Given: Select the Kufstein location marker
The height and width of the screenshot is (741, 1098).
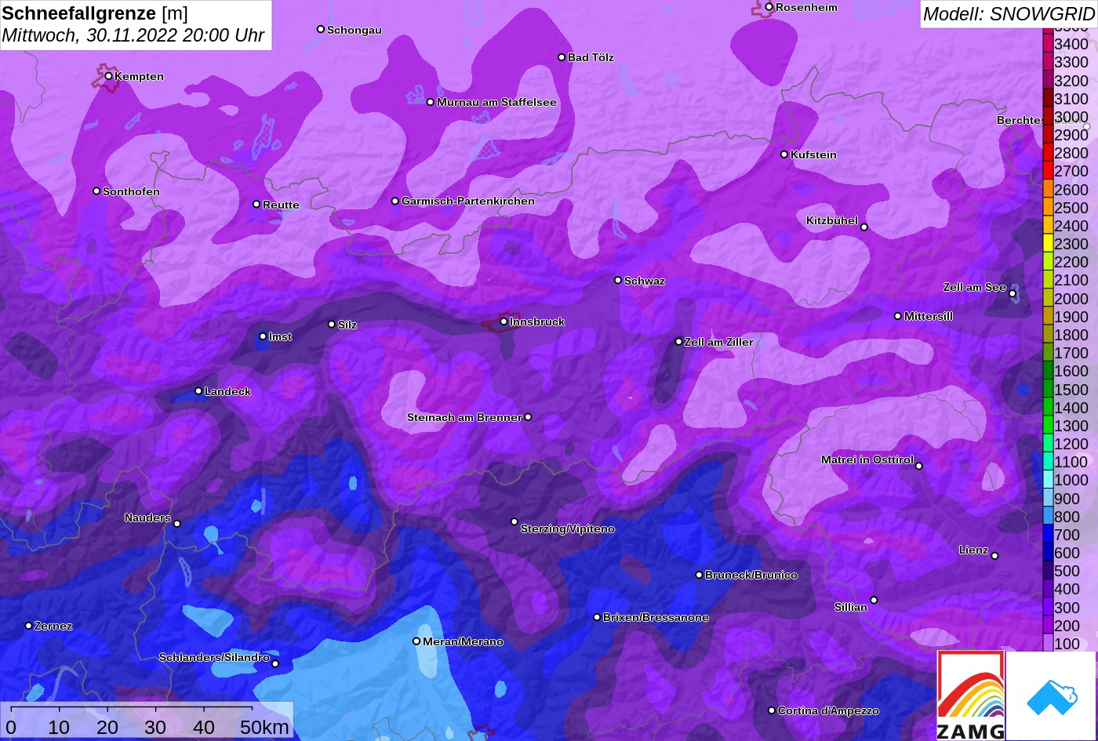Looking at the screenshot, I should 784,154.
